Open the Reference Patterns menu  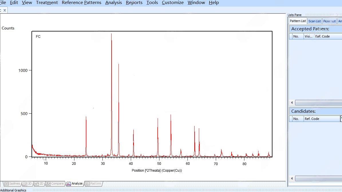click(81, 3)
